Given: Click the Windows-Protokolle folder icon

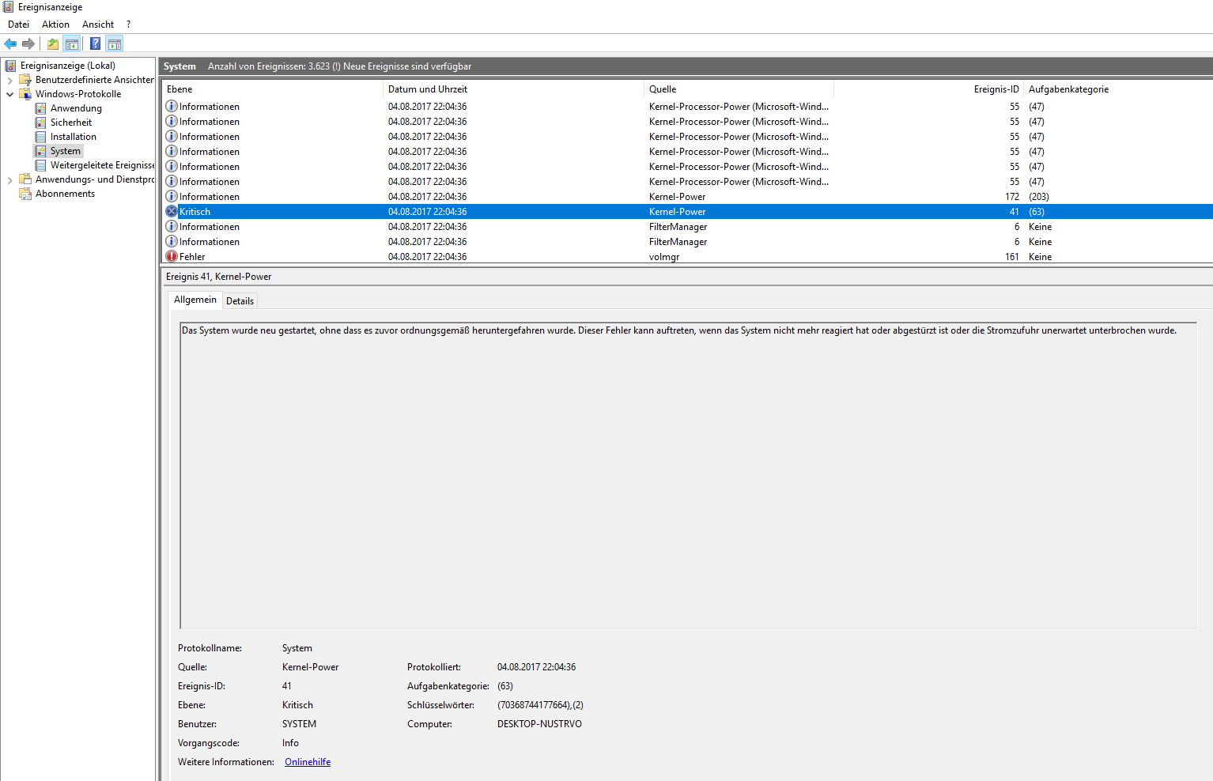Looking at the screenshot, I should pyautogui.click(x=25, y=94).
